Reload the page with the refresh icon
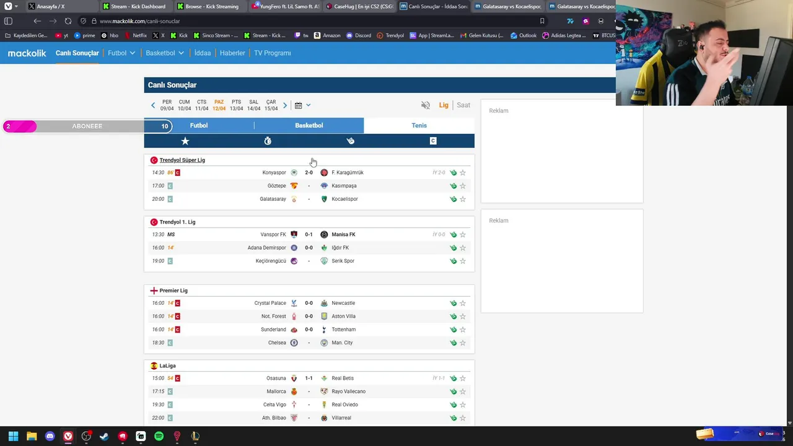 pyautogui.click(x=68, y=21)
